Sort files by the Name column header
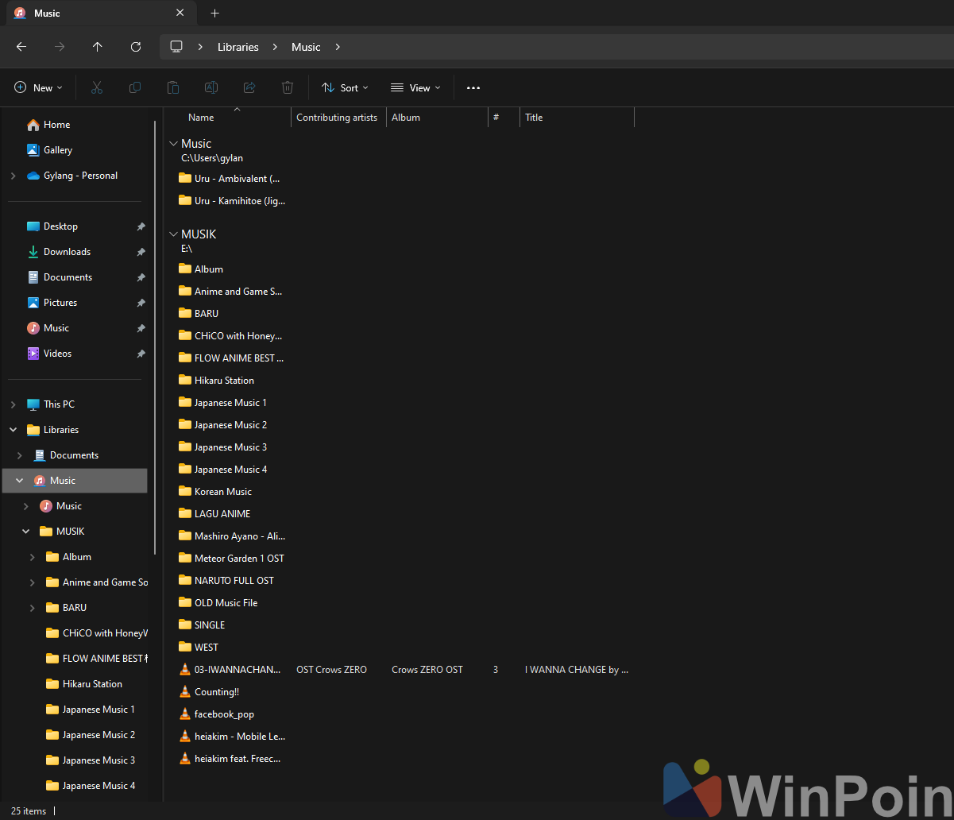 coord(200,117)
